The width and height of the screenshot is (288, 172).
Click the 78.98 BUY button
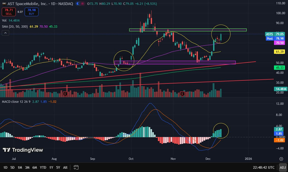tap(32, 12)
